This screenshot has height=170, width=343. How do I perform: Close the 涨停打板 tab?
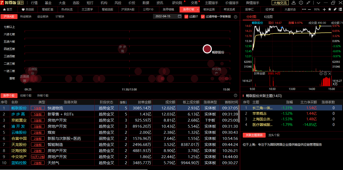198,9
